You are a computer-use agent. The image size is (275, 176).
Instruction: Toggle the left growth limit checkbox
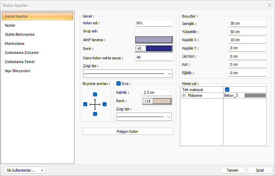pos(85,104)
